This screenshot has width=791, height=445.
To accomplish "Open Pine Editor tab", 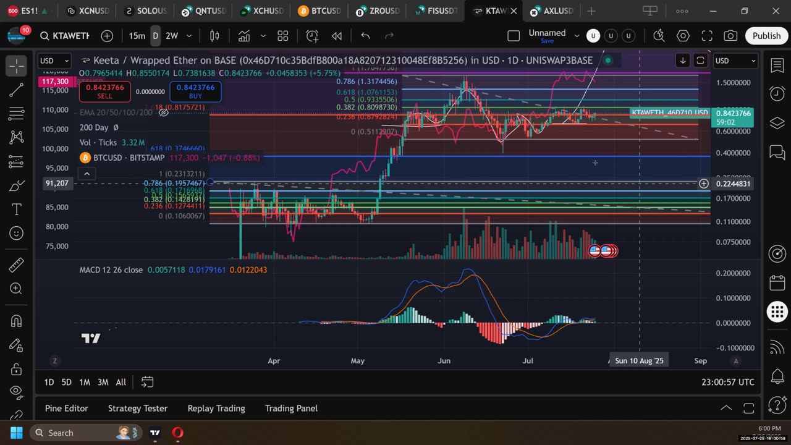I will [67, 408].
